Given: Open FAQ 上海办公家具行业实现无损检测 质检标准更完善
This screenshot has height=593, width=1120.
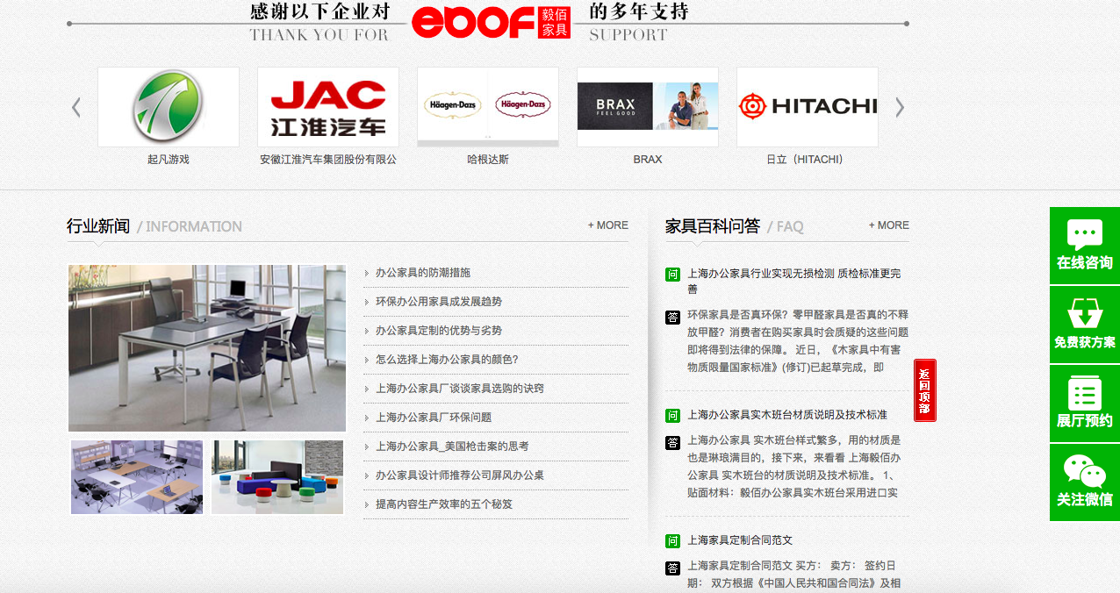Looking at the screenshot, I should [794, 282].
